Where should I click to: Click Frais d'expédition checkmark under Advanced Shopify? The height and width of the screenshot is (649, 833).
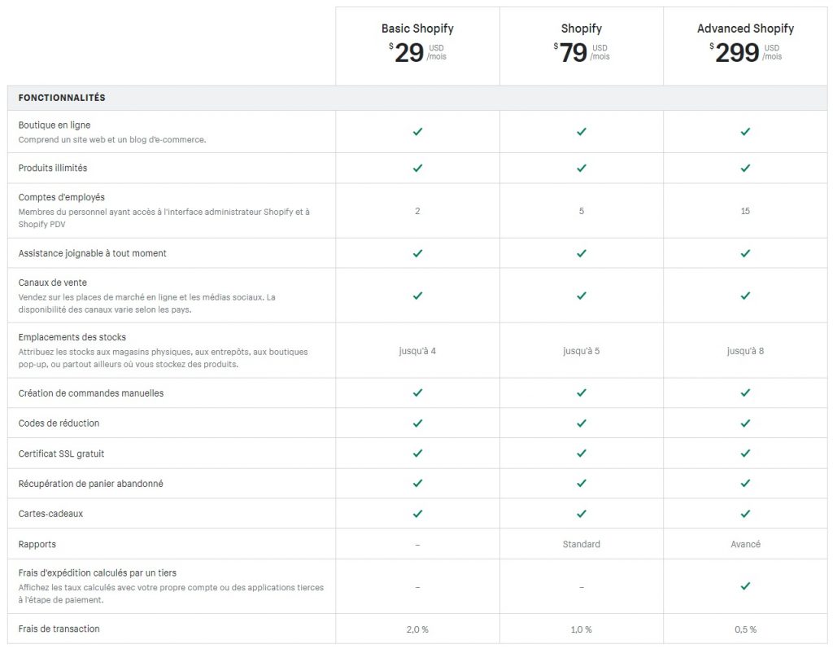pos(745,585)
